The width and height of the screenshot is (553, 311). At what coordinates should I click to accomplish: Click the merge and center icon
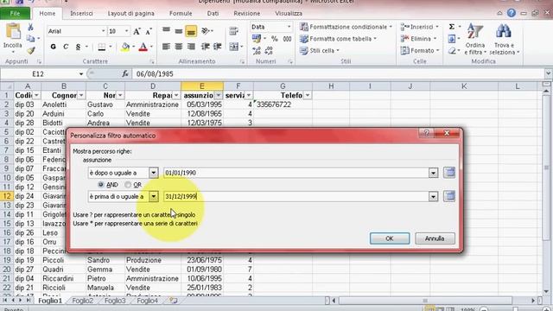[233, 47]
